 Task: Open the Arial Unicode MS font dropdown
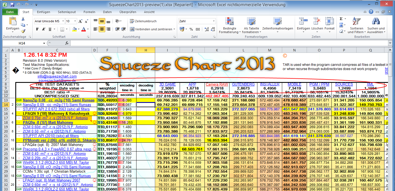click(x=63, y=21)
